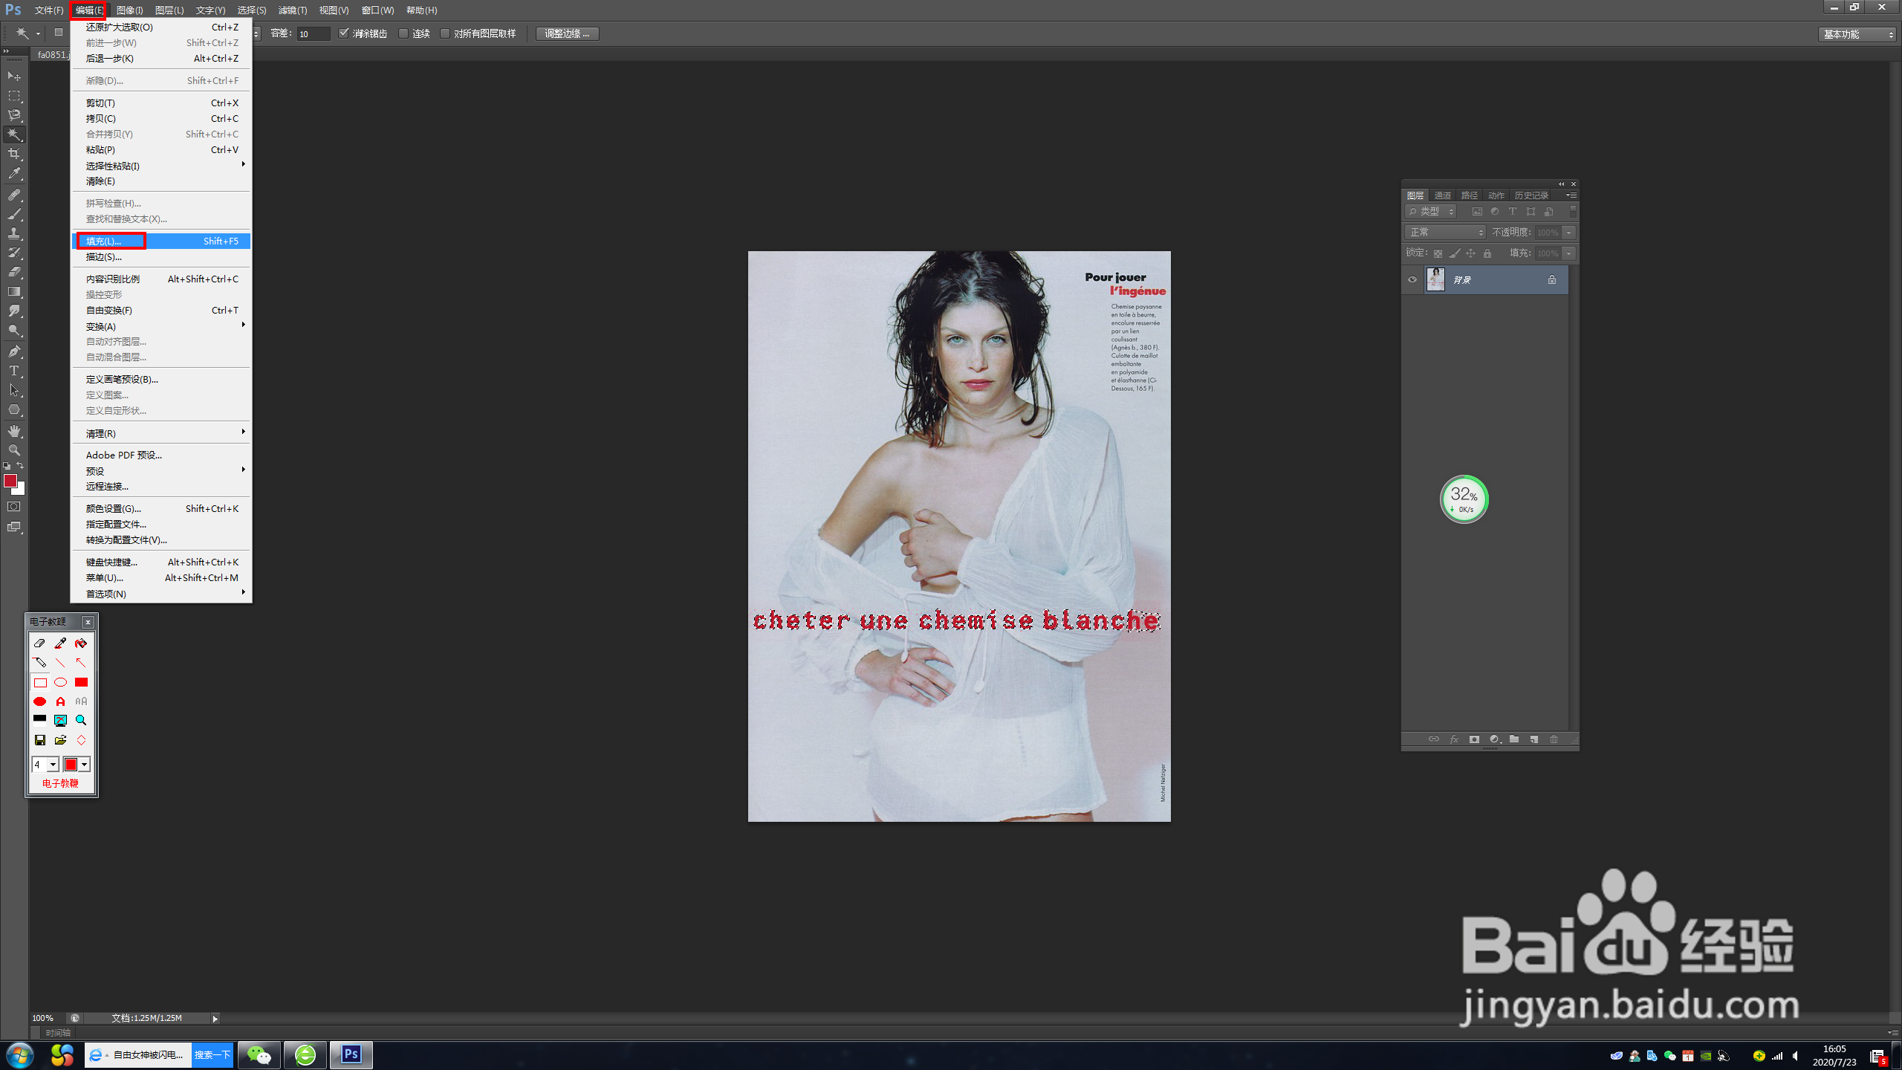1902x1070 pixels.
Task: Toggle the 消除锯齿 anti-alias checkbox
Action: click(x=344, y=33)
